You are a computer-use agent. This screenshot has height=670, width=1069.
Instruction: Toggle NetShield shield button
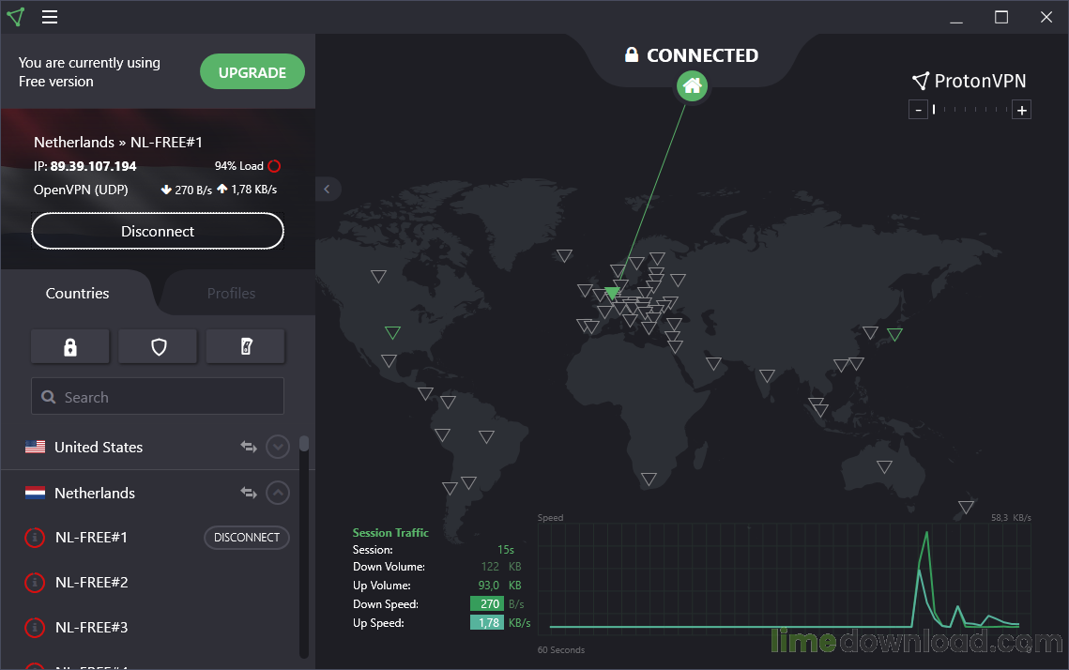pos(159,347)
